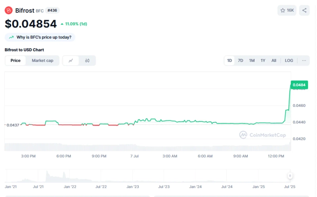
Task: Switch to the 7D time range
Action: click(x=241, y=61)
